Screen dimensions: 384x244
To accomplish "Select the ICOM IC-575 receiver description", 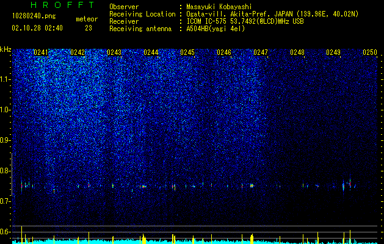I will (x=245, y=21).
